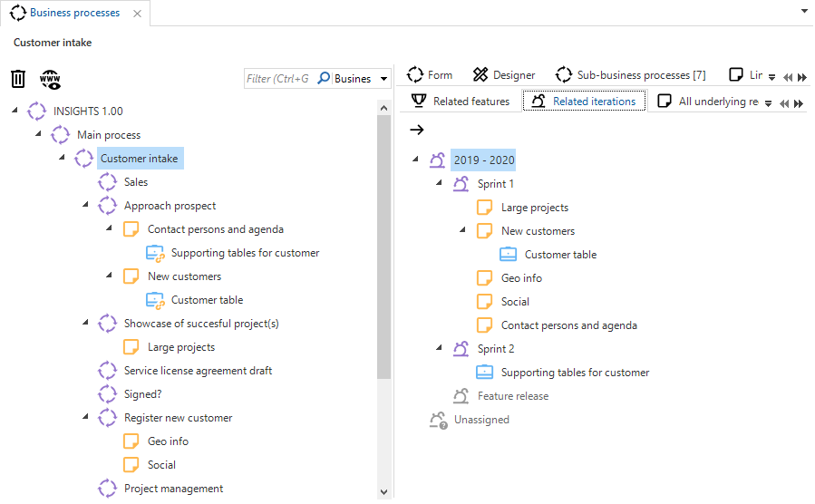Collapse the 2019 - 2020 iteration node
Image resolution: width=815 pixels, height=504 pixels.
coord(415,160)
